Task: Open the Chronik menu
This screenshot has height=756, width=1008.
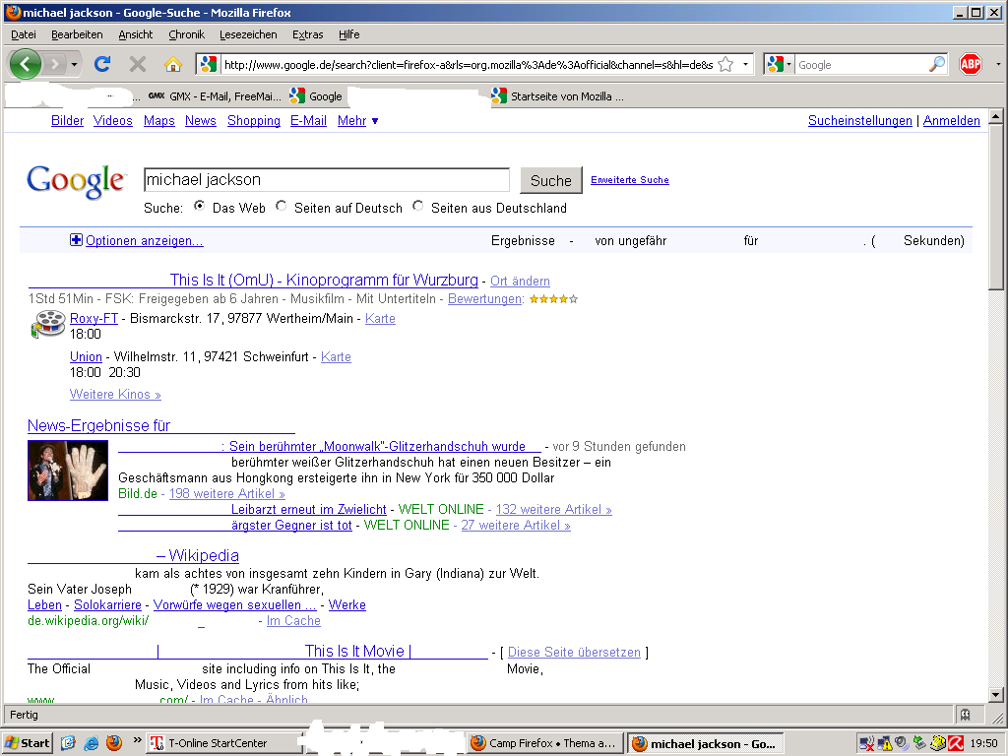Action: [186, 34]
